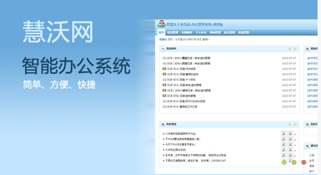Viewport: 321px width, 175px height.
Task: Click envelope icon of the 暑假的安排 mail
Action: (164, 74)
